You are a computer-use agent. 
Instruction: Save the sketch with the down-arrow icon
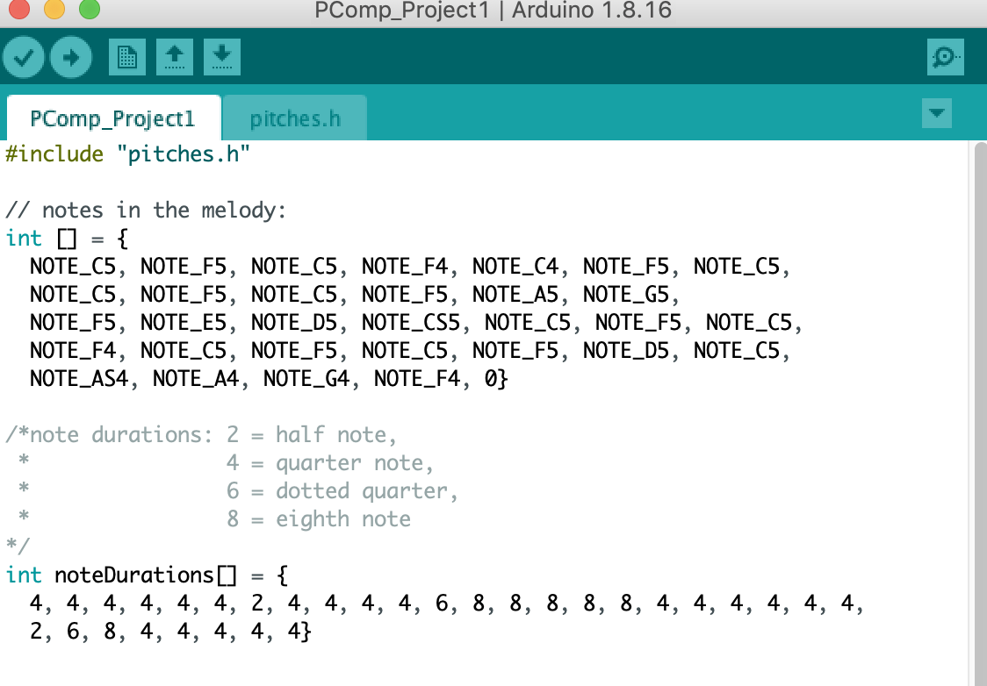[221, 58]
